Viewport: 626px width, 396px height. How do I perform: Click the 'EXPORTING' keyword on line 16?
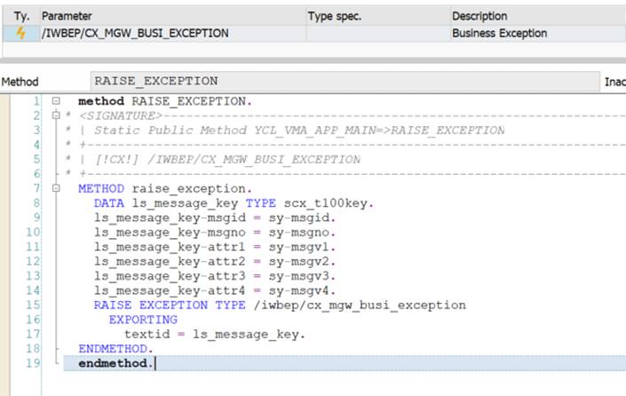click(143, 320)
